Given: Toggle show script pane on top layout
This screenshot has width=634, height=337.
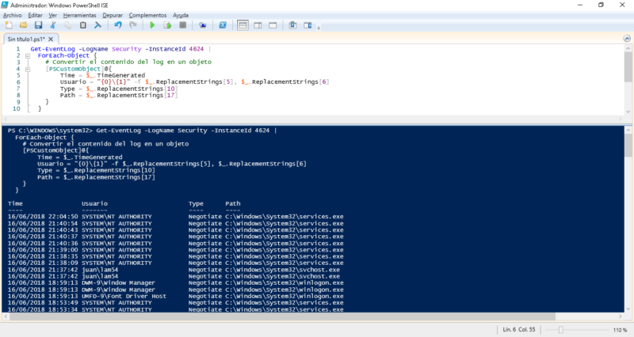Looking at the screenshot, I should pos(245,25).
